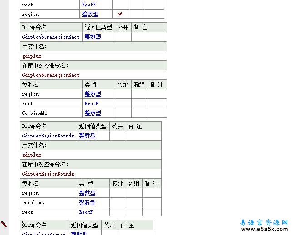This screenshot has width=292, height=235.
Task: Select the GdipDeleteRegion command name cell
Action: 44,233
